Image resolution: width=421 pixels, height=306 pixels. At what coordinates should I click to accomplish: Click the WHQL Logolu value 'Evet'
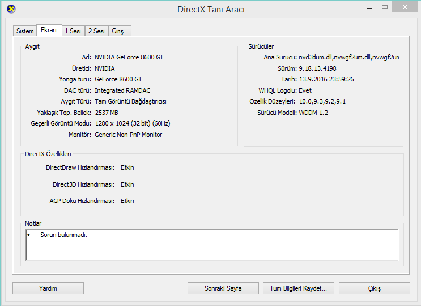pyautogui.click(x=305, y=90)
